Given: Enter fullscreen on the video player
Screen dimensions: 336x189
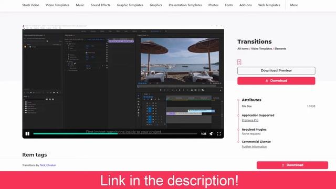Looking at the screenshot, I should (x=219, y=134).
